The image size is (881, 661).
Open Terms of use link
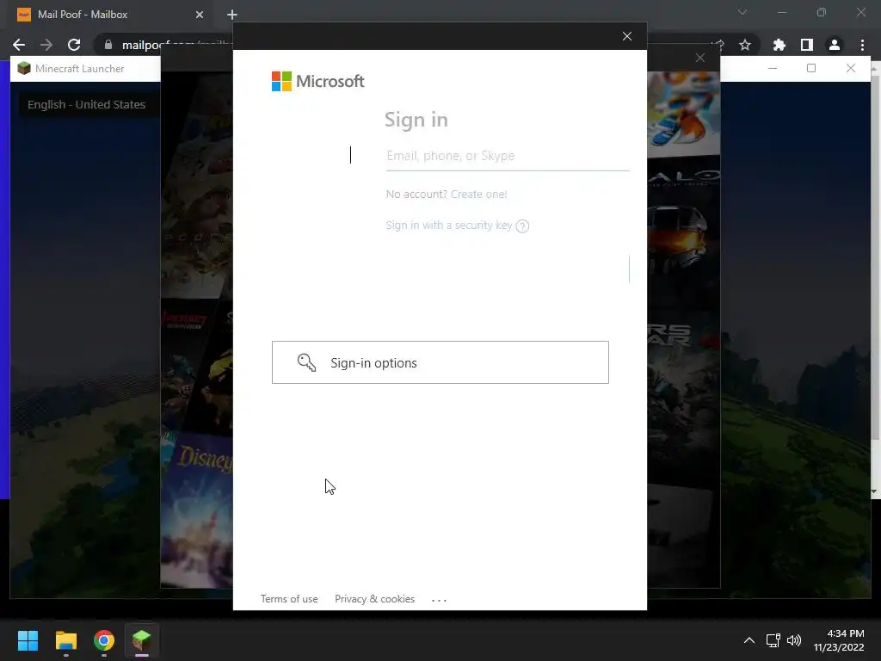point(289,599)
